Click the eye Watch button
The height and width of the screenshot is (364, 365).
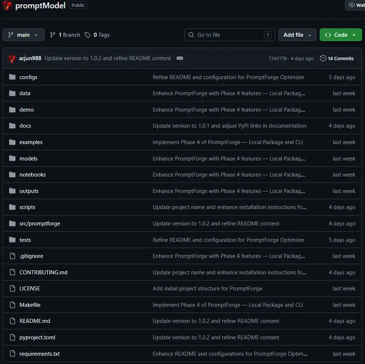click(x=355, y=5)
